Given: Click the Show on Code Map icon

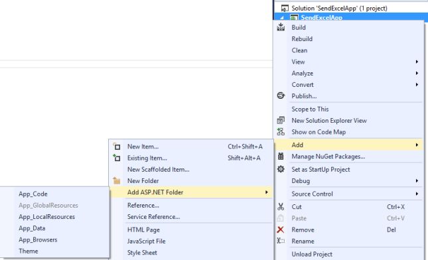Looking at the screenshot, I should pos(281,132).
